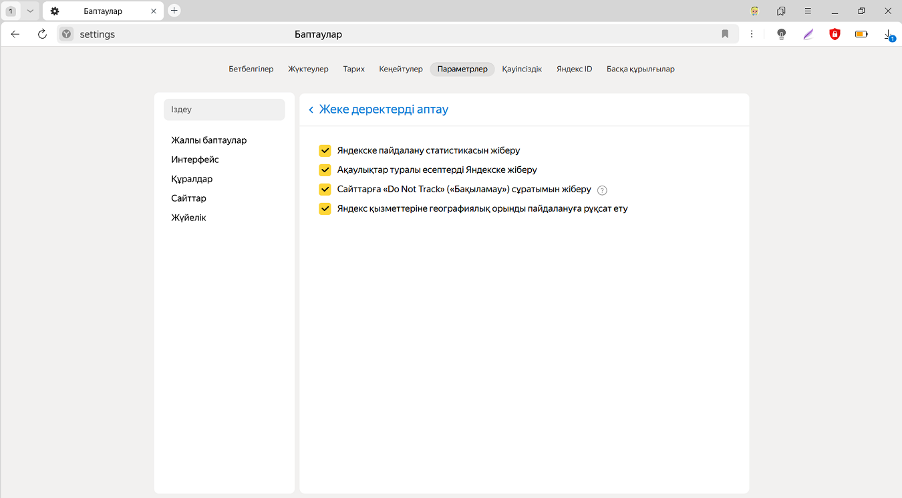Reload the page with refresh icon
Screen dimensions: 902x498
(42, 34)
